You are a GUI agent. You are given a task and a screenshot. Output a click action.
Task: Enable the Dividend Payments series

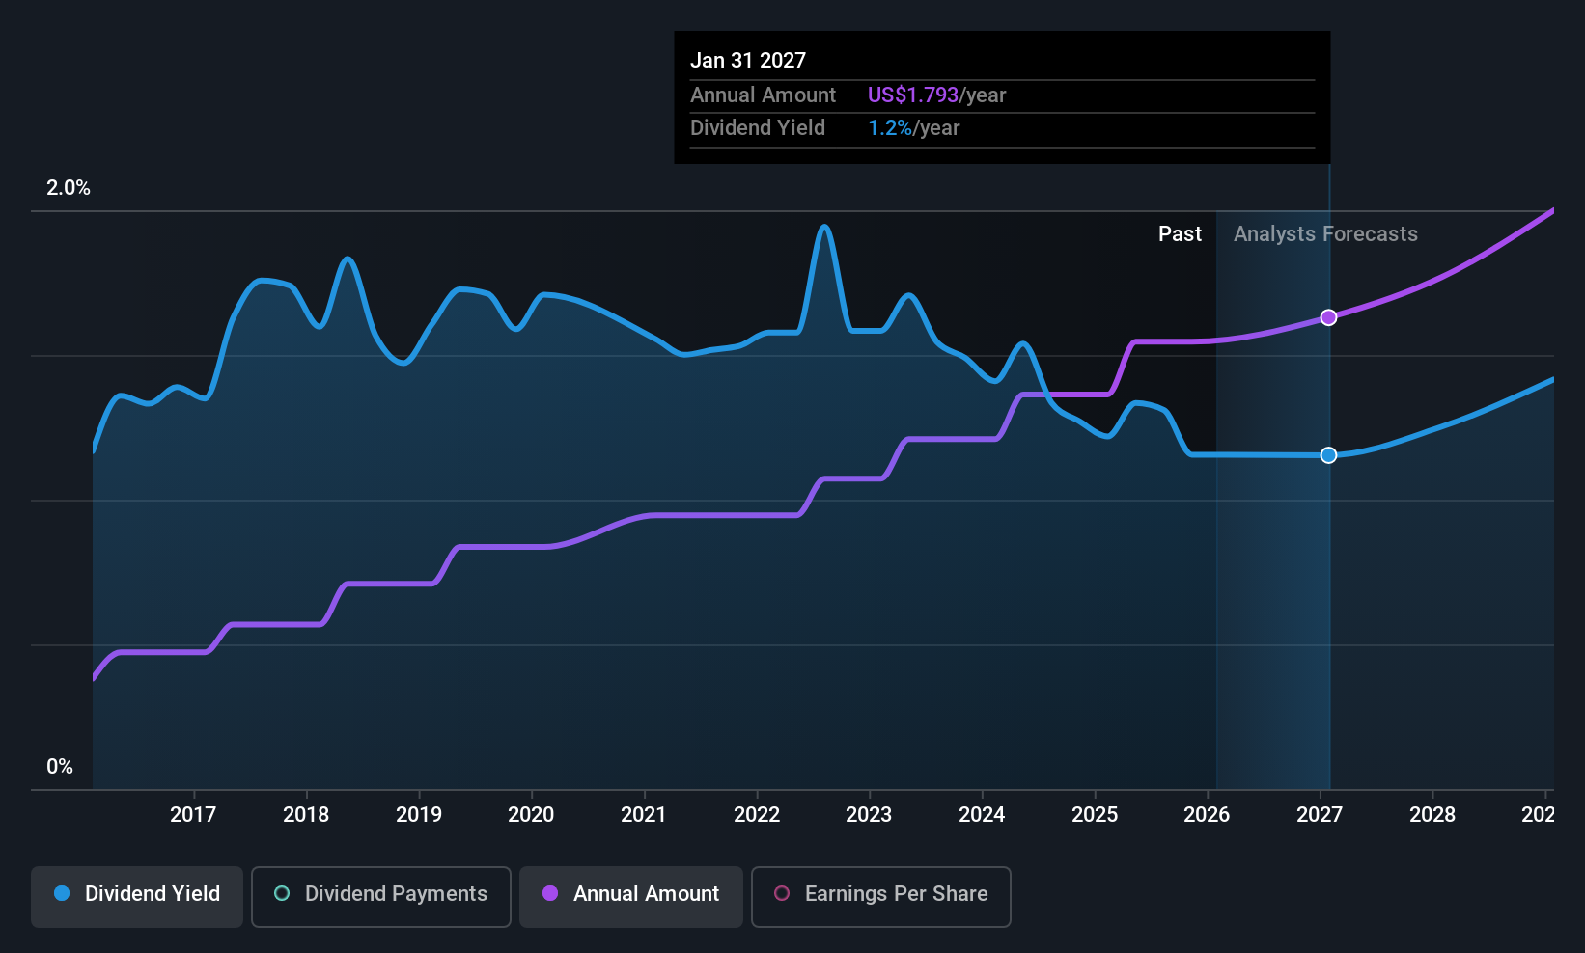coord(381,896)
